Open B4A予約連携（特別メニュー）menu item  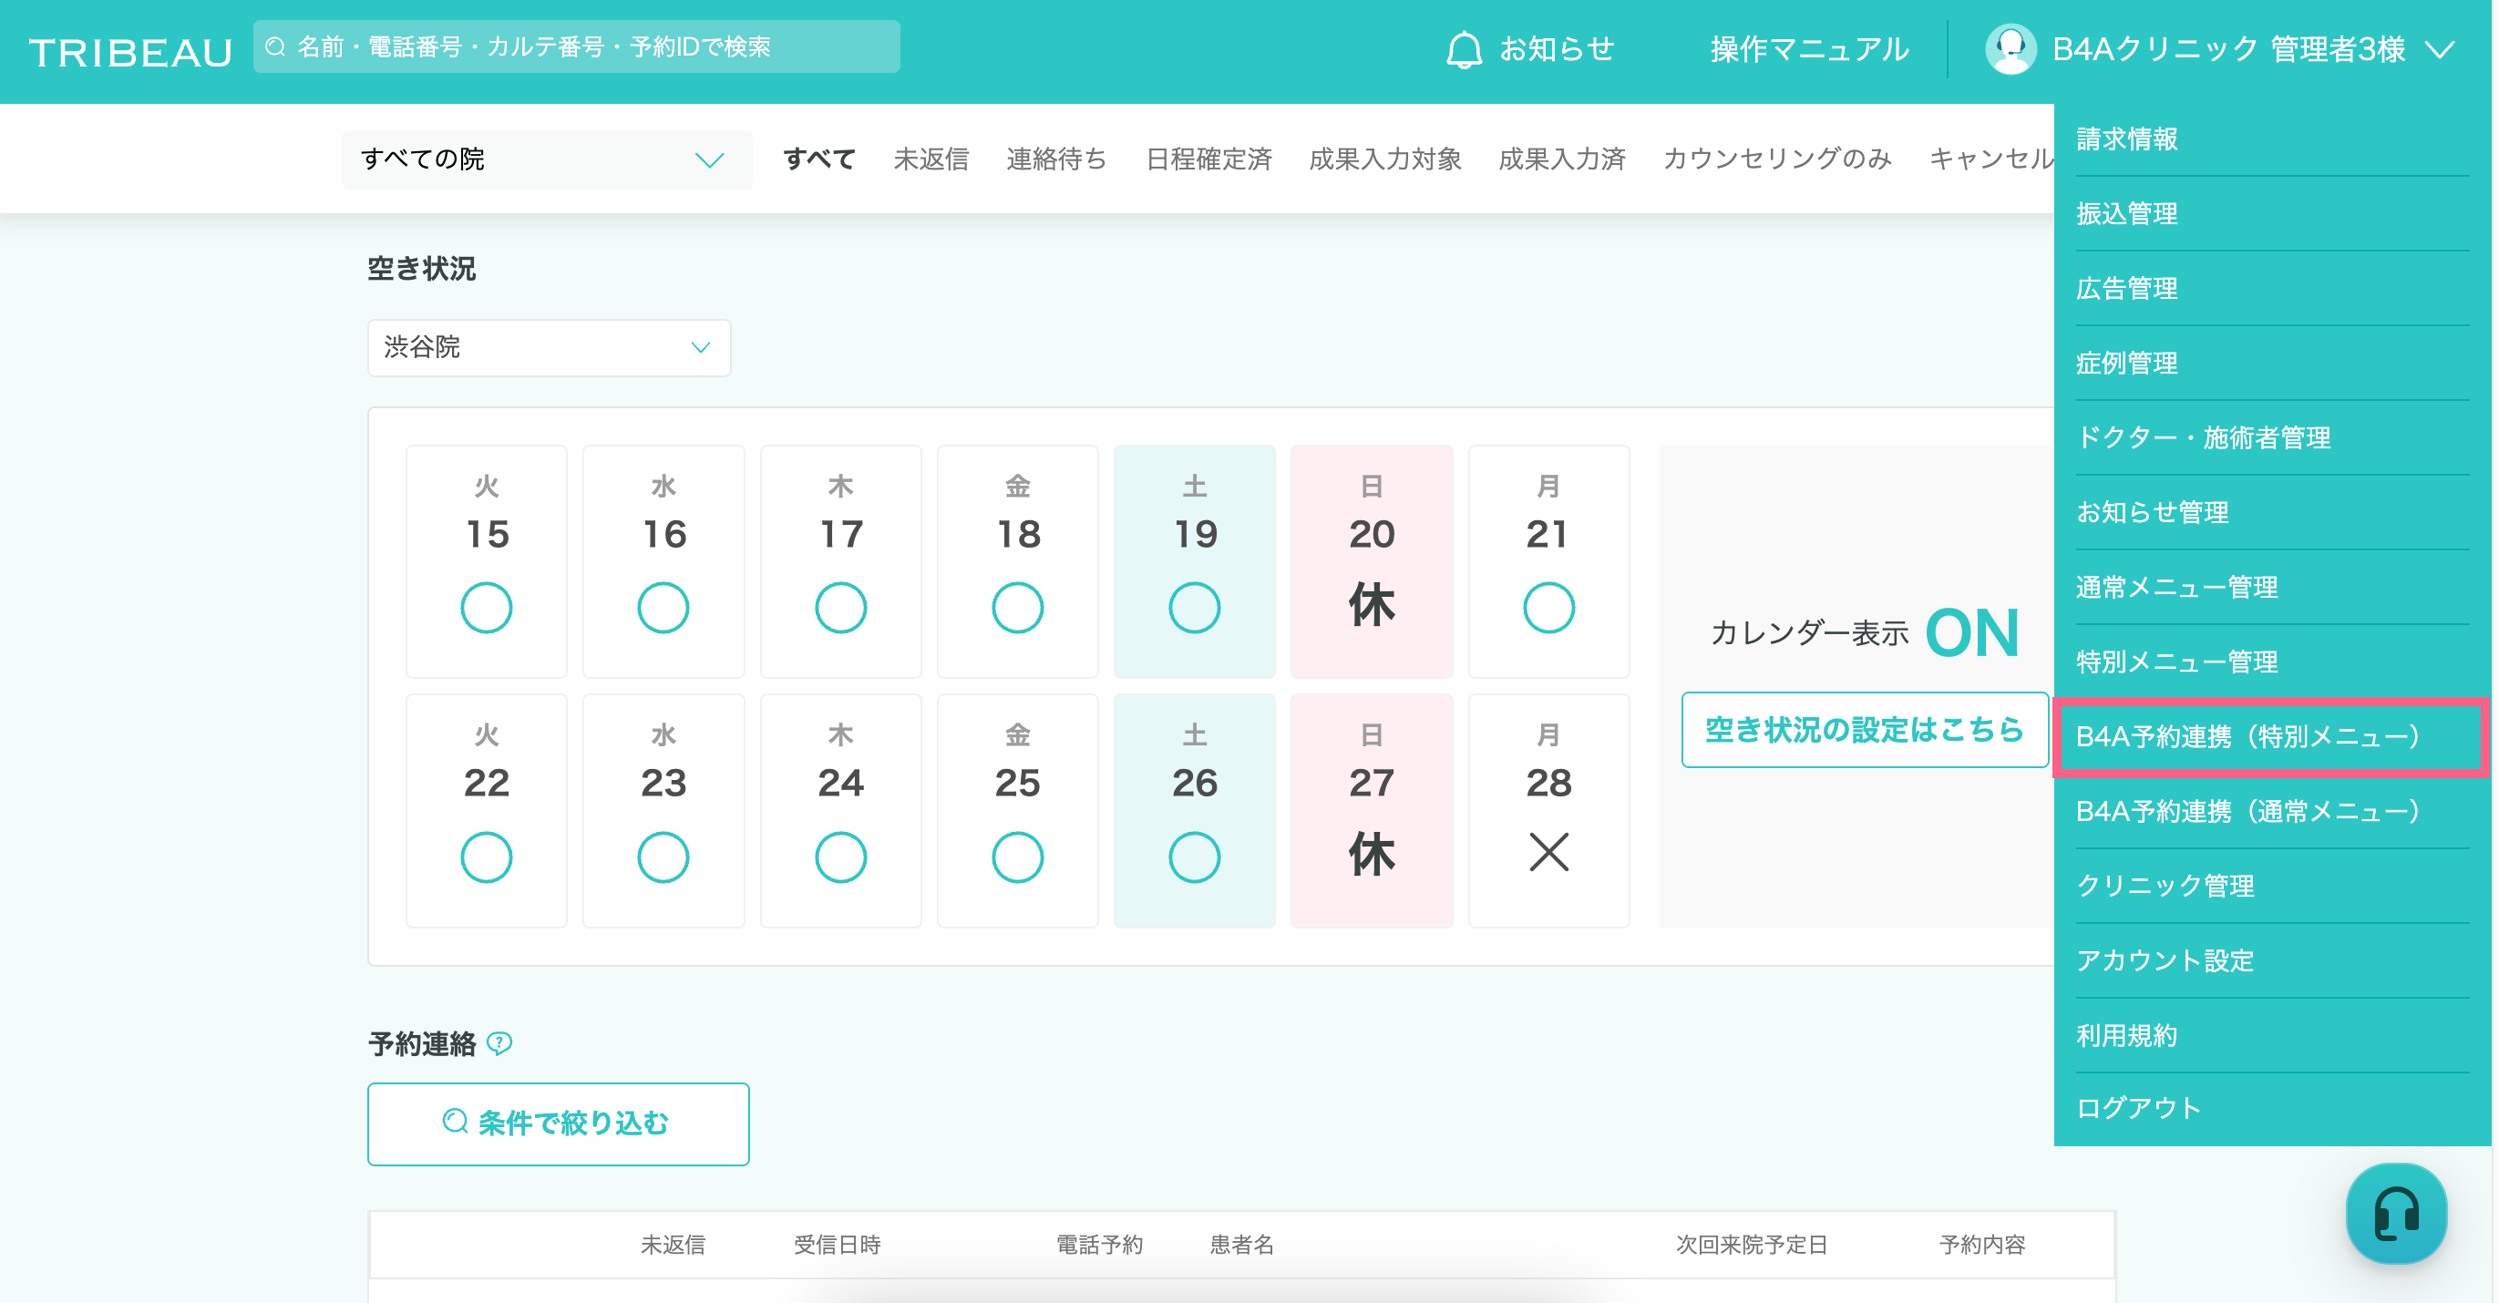(2247, 736)
